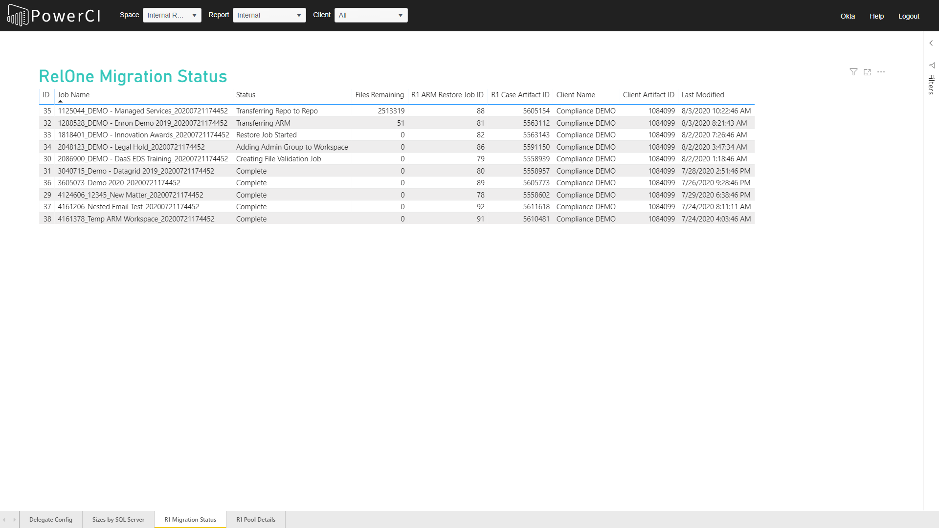Click the right navigation arrow icon
Viewport: 939px width, 528px height.
coord(14,520)
